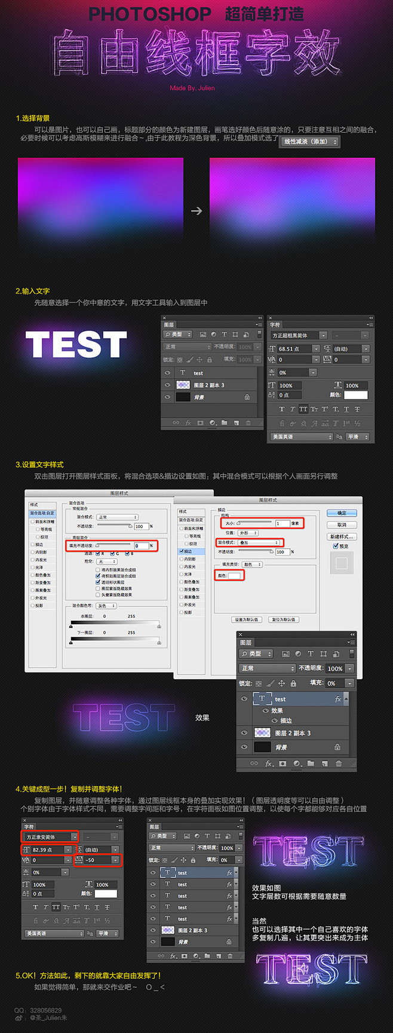
Task: Click trash icon in 描边 effect Layers panel
Action: 339,764
